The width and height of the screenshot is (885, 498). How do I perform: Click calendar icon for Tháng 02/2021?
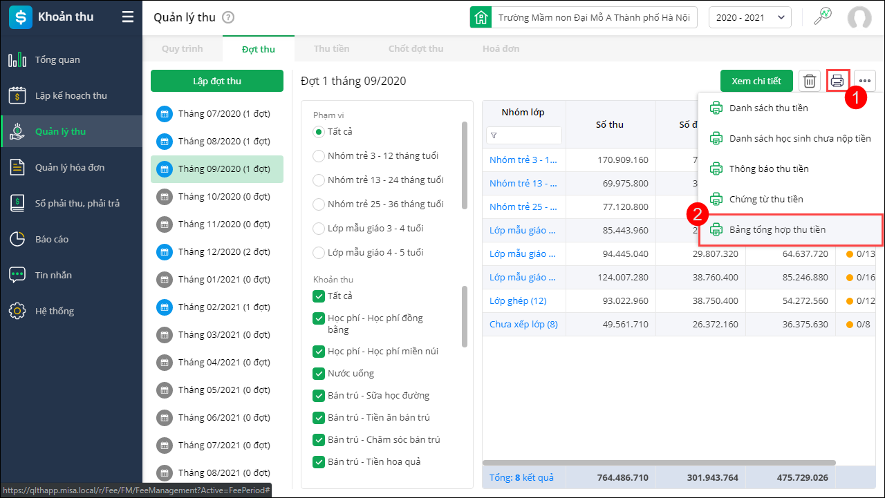164,307
